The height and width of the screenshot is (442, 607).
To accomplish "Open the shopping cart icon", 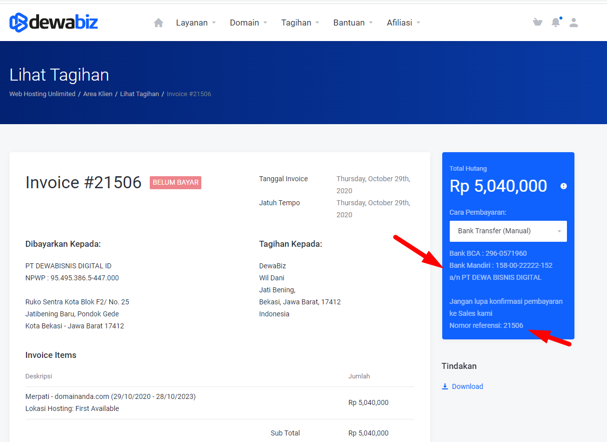I will pos(537,22).
